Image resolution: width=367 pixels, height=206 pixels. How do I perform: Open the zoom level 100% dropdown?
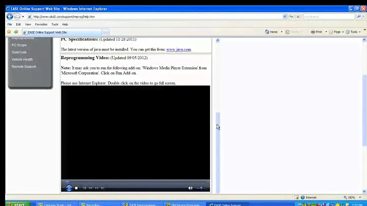[x=352, y=197]
